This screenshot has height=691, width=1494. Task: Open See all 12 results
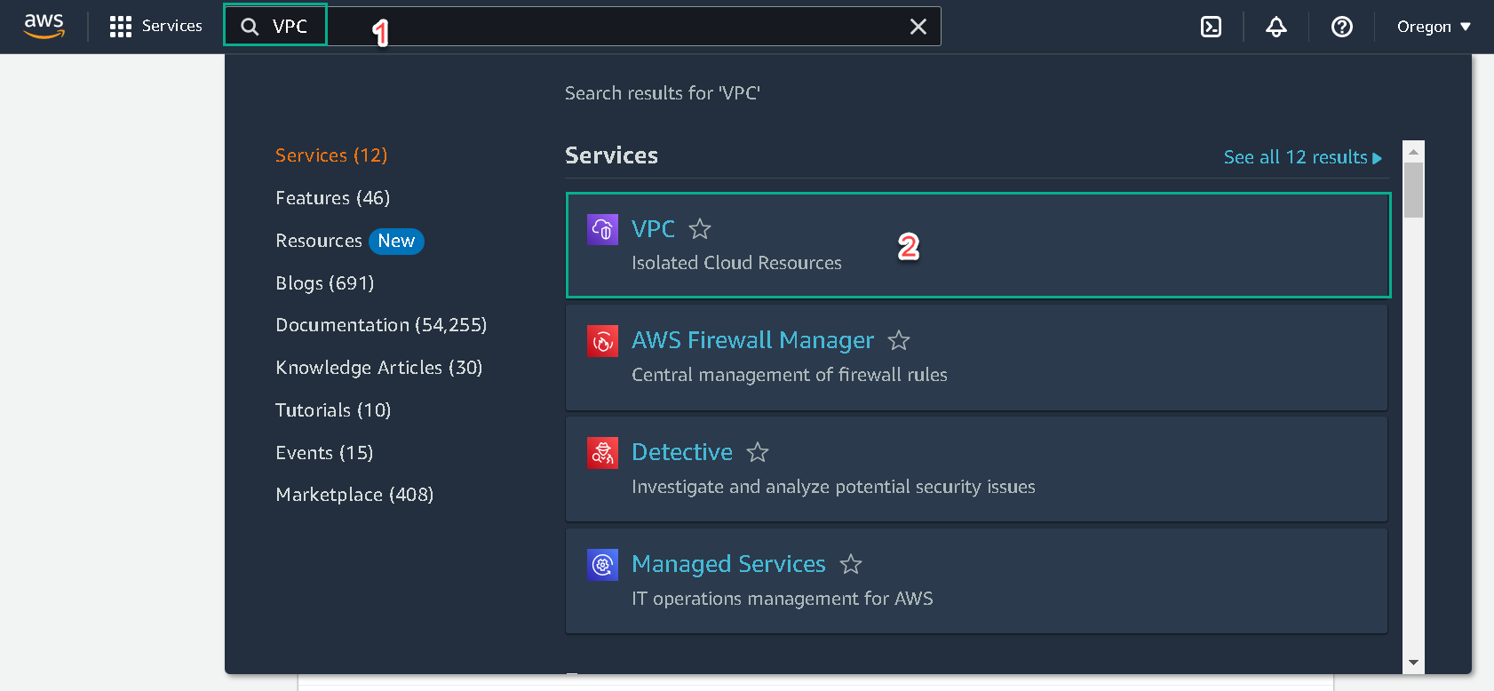coord(1303,157)
